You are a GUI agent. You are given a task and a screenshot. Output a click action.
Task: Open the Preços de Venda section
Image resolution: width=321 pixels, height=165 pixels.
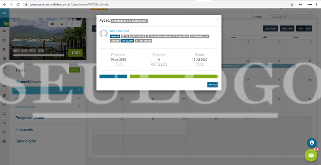coord(30,118)
